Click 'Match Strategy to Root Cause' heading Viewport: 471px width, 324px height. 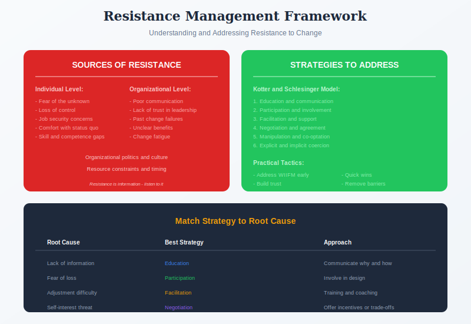click(x=235, y=221)
